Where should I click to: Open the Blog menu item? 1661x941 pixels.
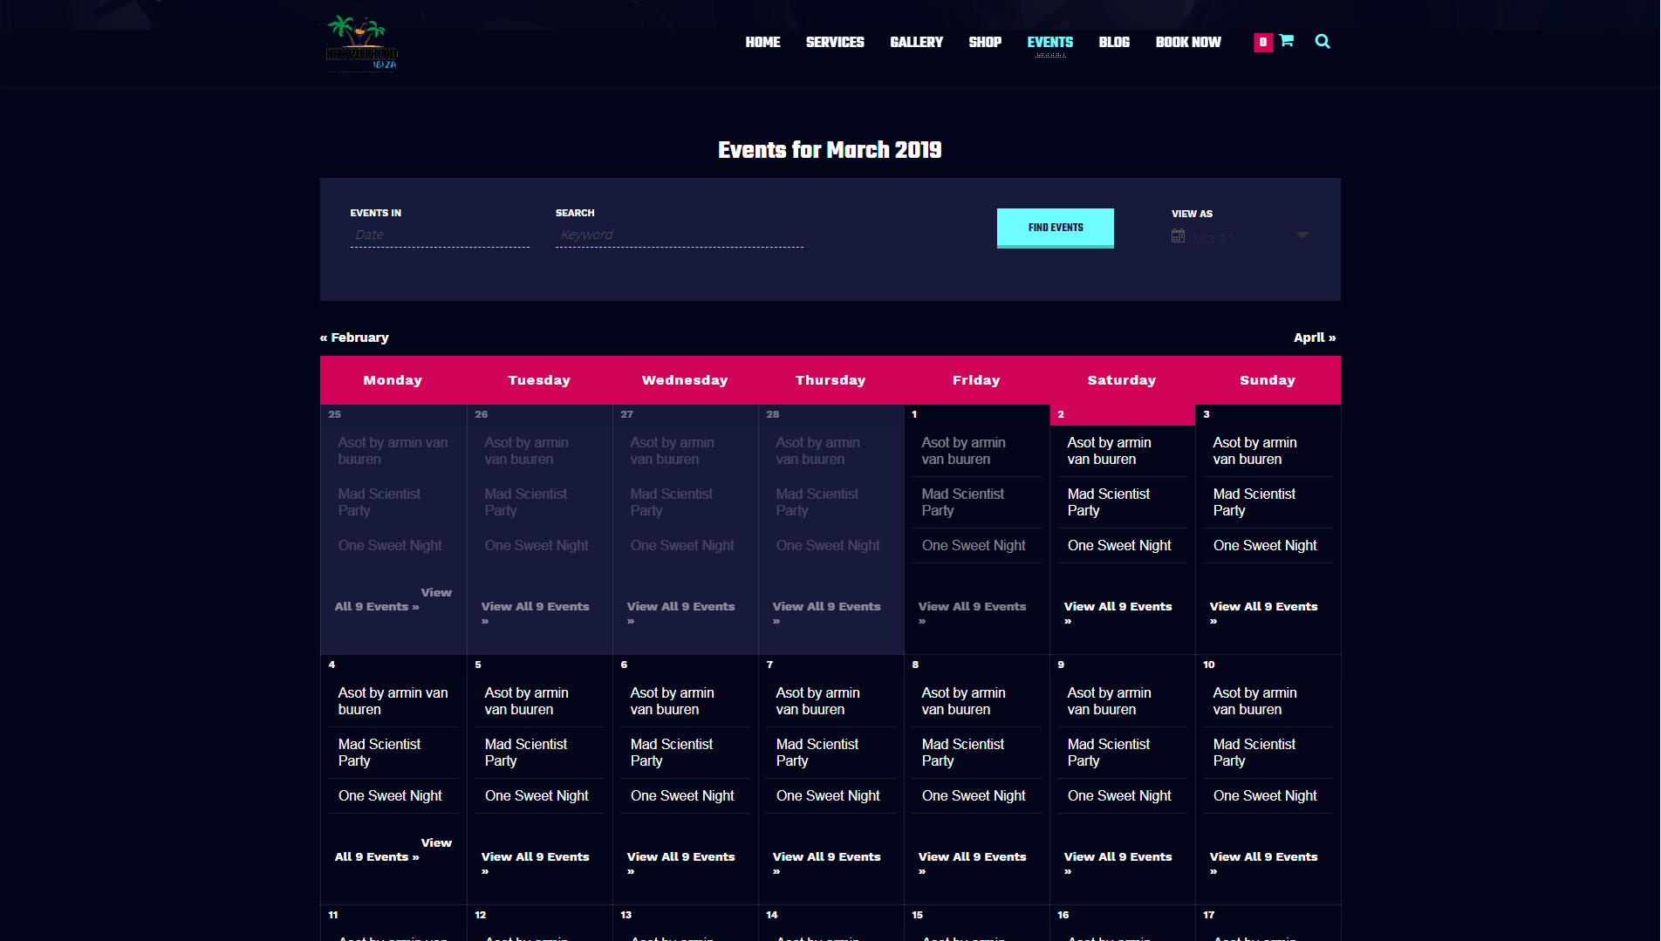tap(1114, 42)
